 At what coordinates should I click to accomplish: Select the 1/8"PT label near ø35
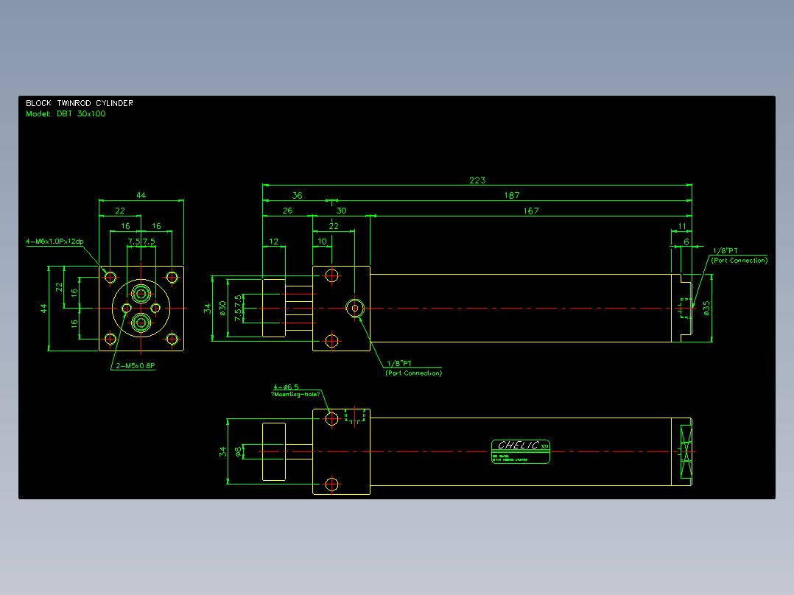tap(725, 250)
